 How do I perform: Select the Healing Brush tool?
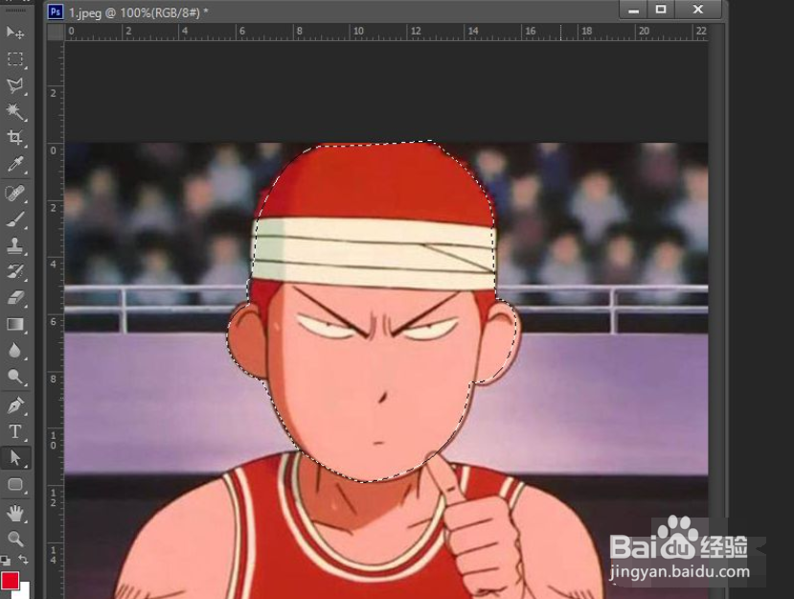click(x=15, y=193)
